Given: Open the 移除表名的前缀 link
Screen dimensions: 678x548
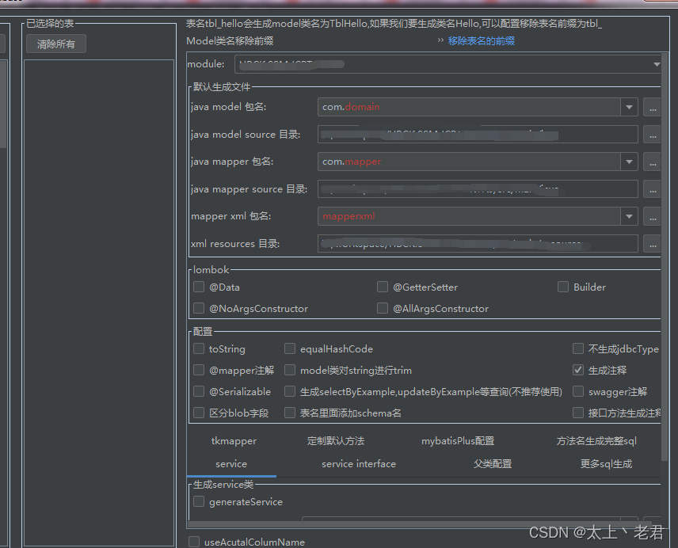Looking at the screenshot, I should (x=481, y=40).
